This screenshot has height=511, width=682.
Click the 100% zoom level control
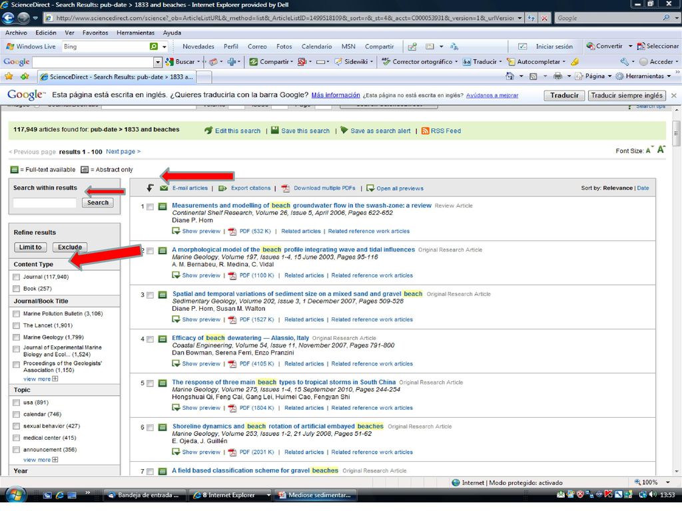pos(652,482)
